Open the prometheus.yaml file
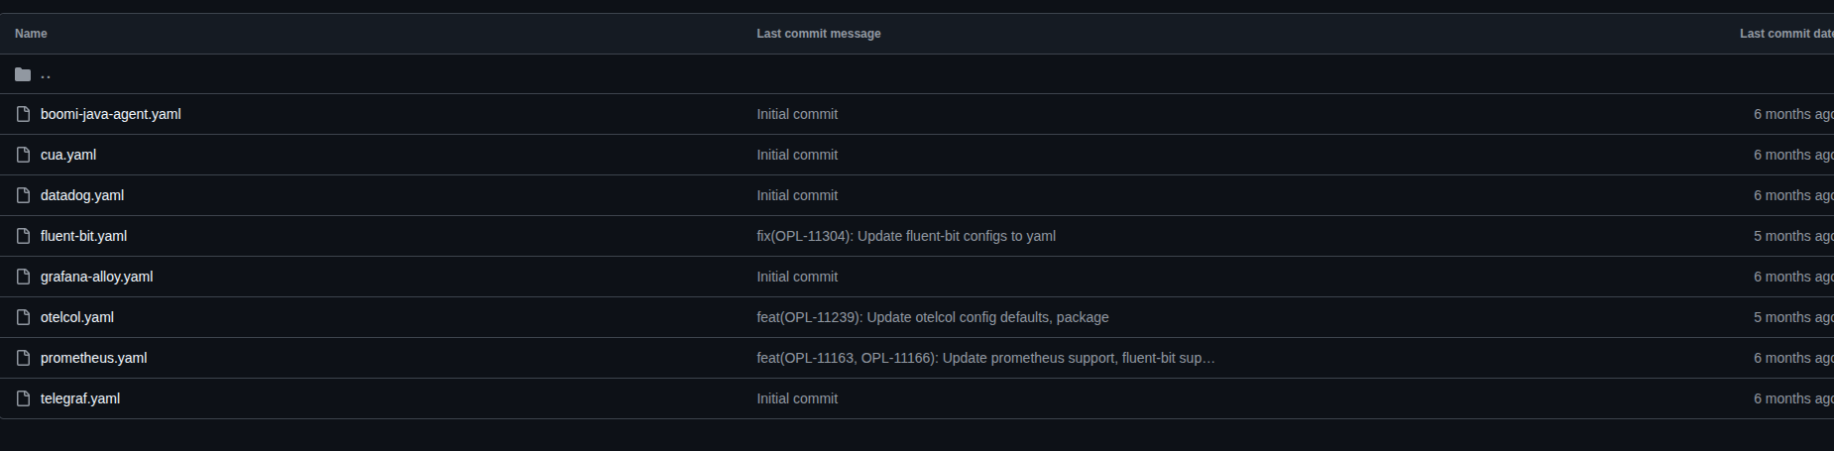 coord(93,358)
